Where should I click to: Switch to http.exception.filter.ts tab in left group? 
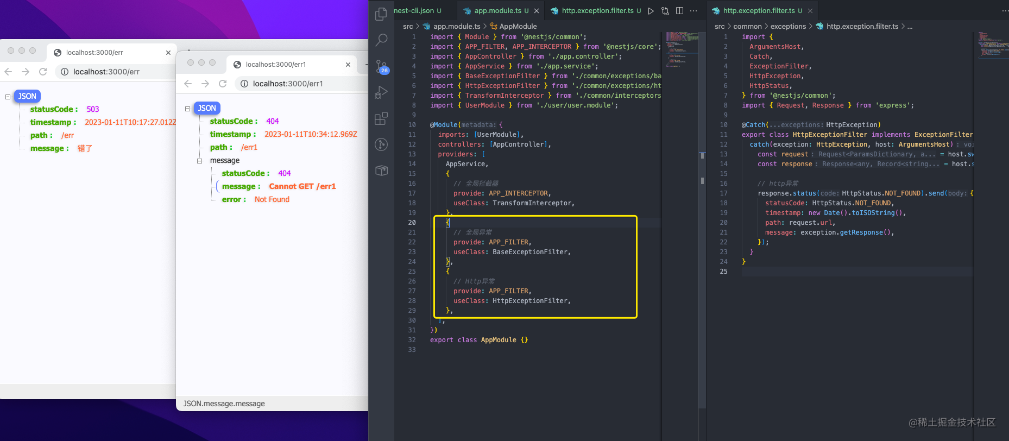coord(596,11)
